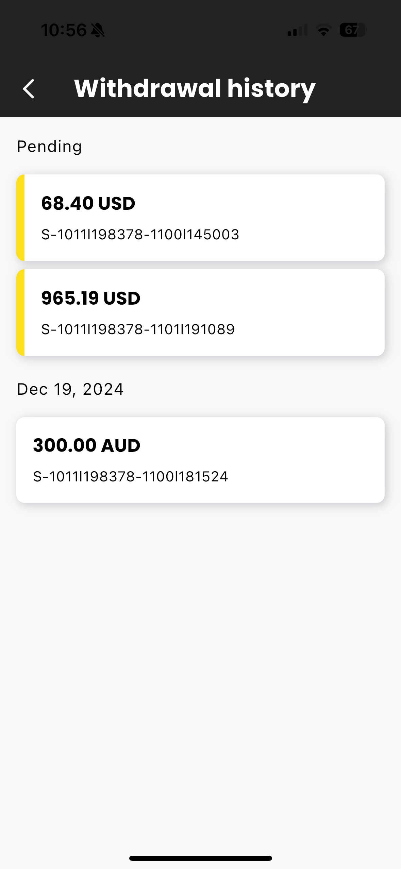The height and width of the screenshot is (869, 401).
Task: Tap the Dec 19, 2024 date header
Action: tap(70, 389)
